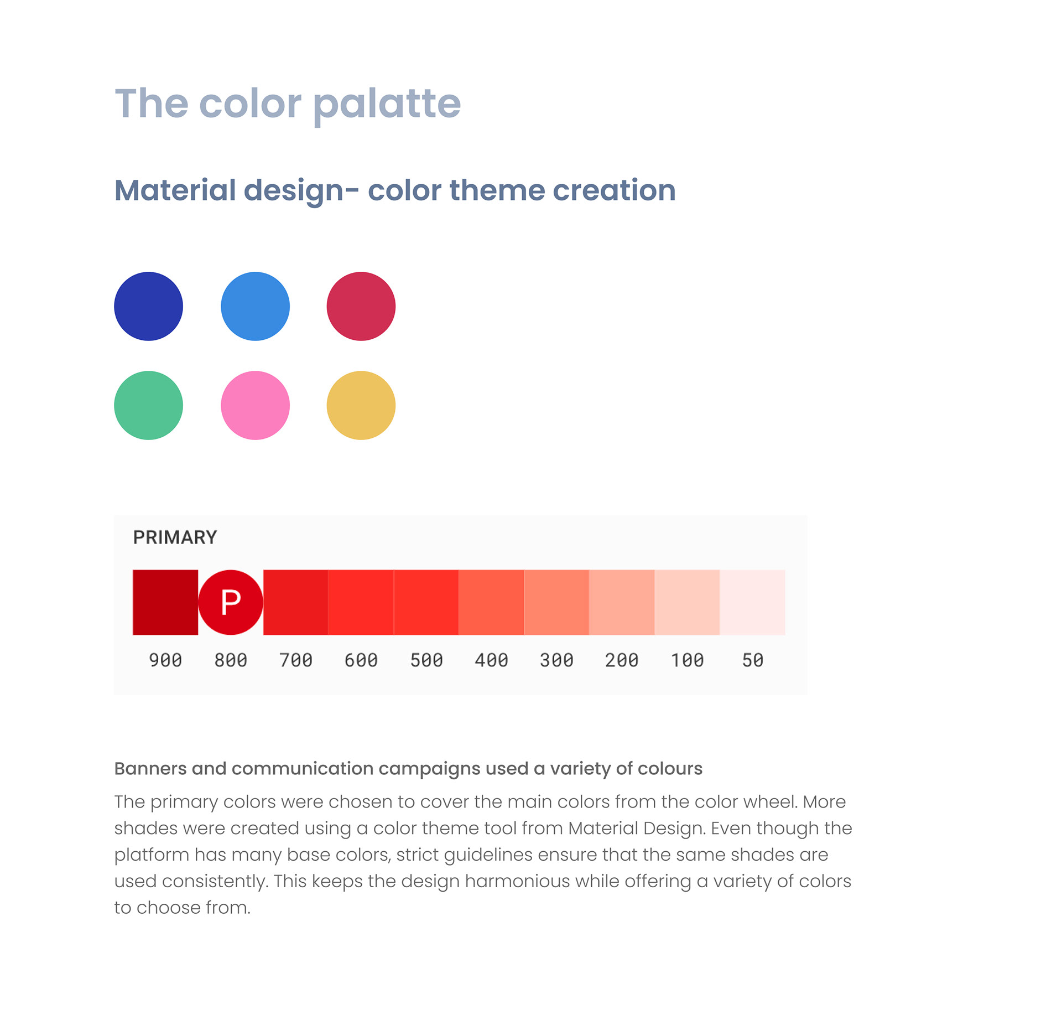The height and width of the screenshot is (1030, 1062).
Task: Pick the 100 pale peach swatch
Action: pyautogui.click(x=687, y=602)
